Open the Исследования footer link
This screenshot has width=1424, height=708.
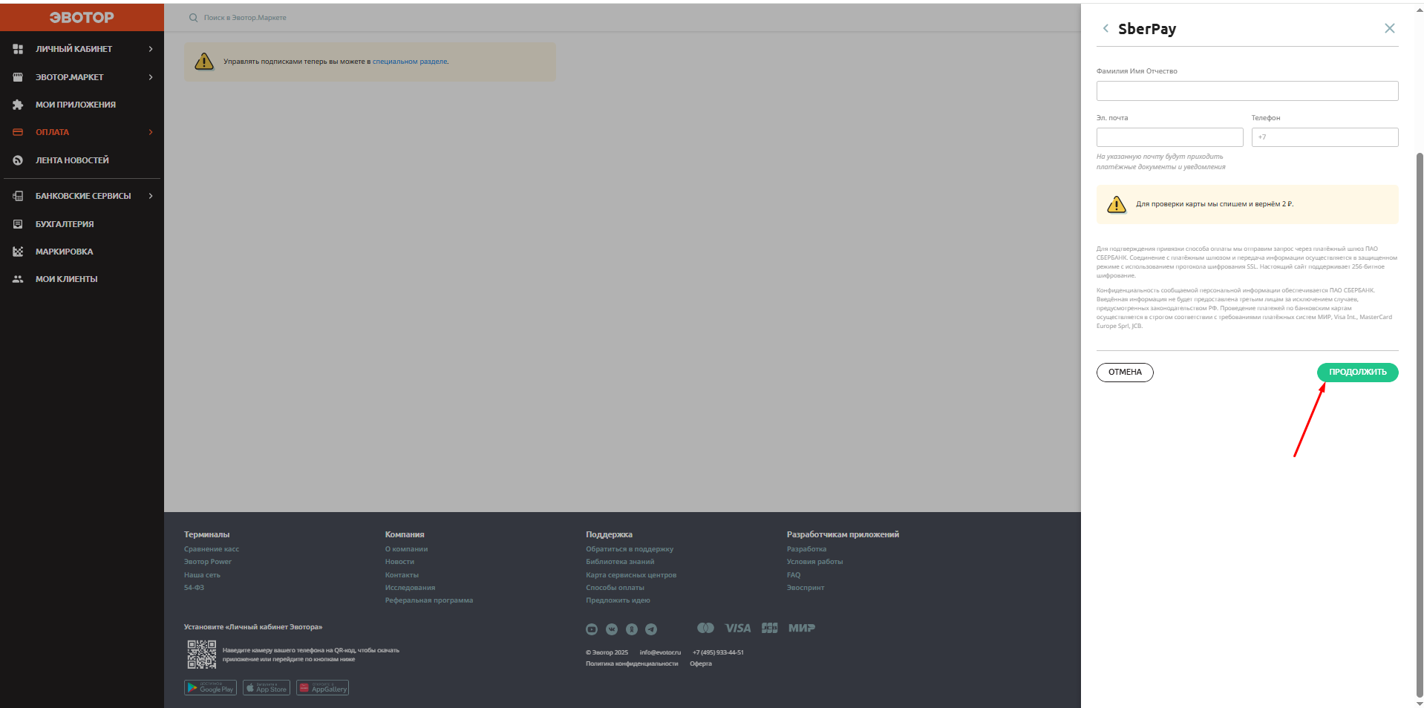point(410,588)
